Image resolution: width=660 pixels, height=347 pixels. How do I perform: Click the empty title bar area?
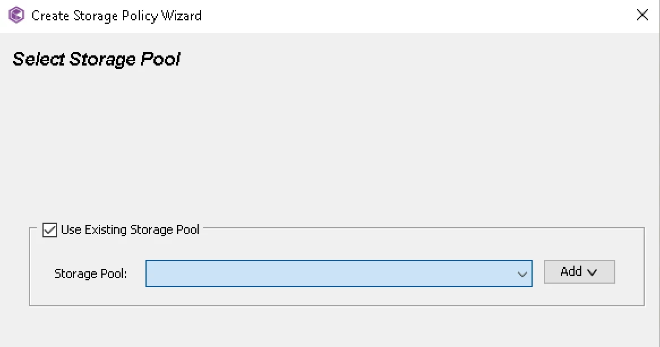click(417, 16)
